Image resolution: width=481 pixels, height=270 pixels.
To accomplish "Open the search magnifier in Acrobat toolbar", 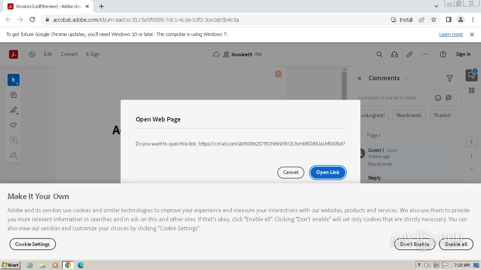I will 380,54.
